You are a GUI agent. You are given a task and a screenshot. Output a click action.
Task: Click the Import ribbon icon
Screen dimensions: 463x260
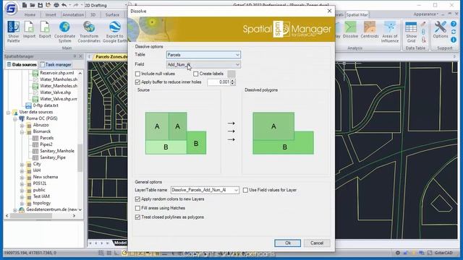29,30
